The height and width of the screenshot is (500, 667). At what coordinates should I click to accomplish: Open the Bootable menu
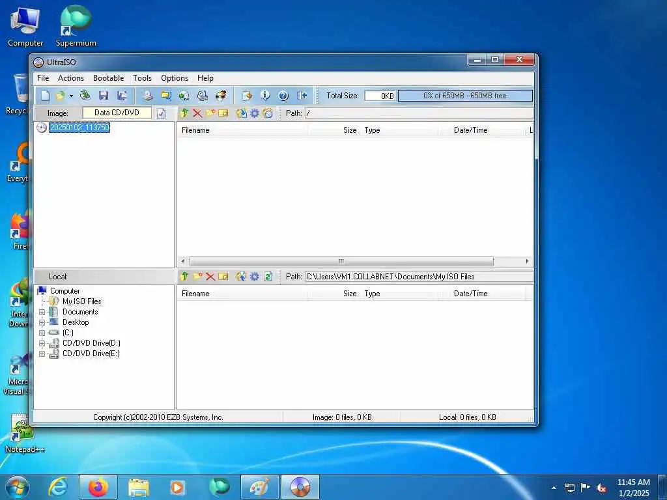(109, 78)
